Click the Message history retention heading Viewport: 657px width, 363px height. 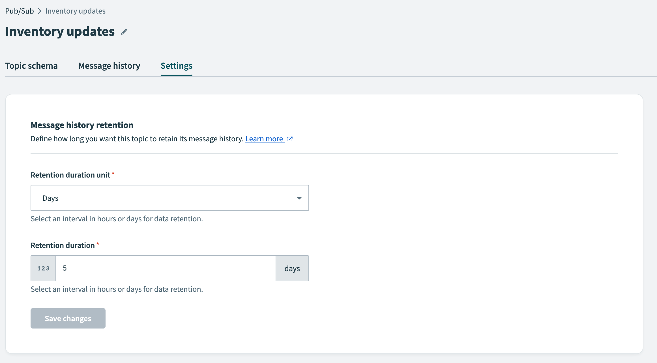coord(82,125)
